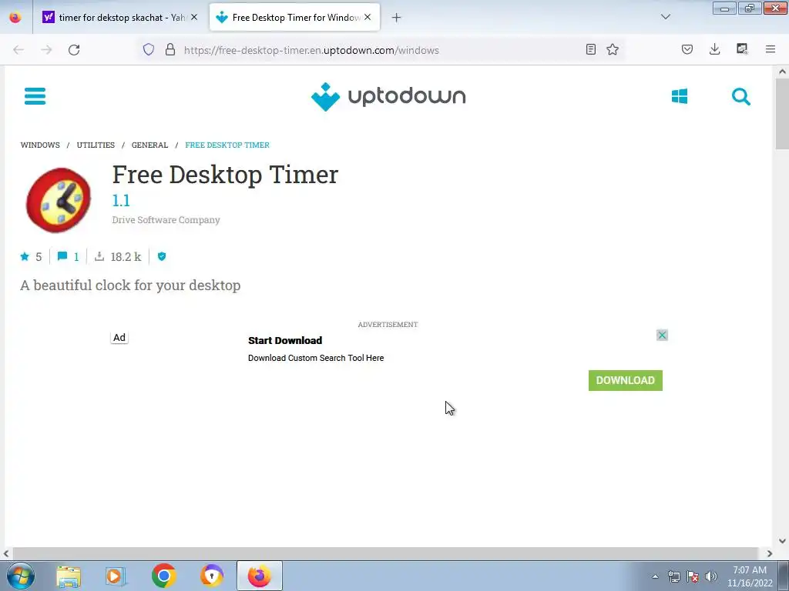Close the advertisement with X icon
Viewport: 789px width, 591px height.
[x=662, y=336]
